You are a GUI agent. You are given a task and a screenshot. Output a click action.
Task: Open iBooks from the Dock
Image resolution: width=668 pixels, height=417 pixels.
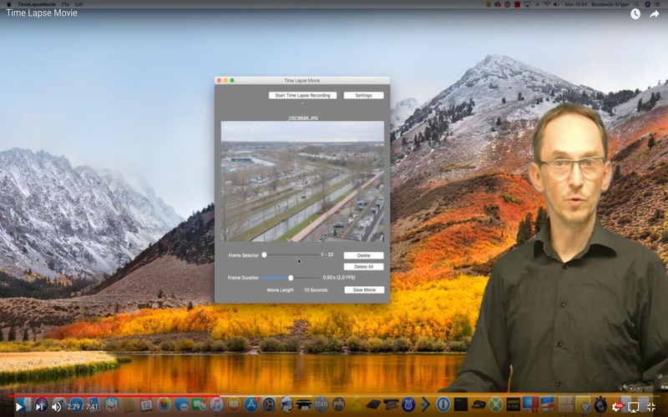click(x=234, y=404)
